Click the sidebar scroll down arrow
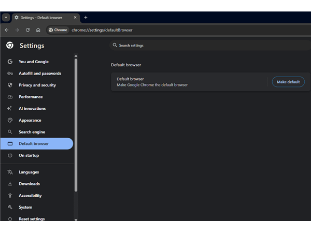The image size is (311, 233). [76, 220]
